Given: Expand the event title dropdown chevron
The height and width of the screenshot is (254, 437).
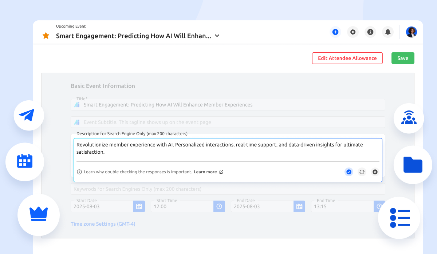Looking at the screenshot, I should [x=217, y=36].
